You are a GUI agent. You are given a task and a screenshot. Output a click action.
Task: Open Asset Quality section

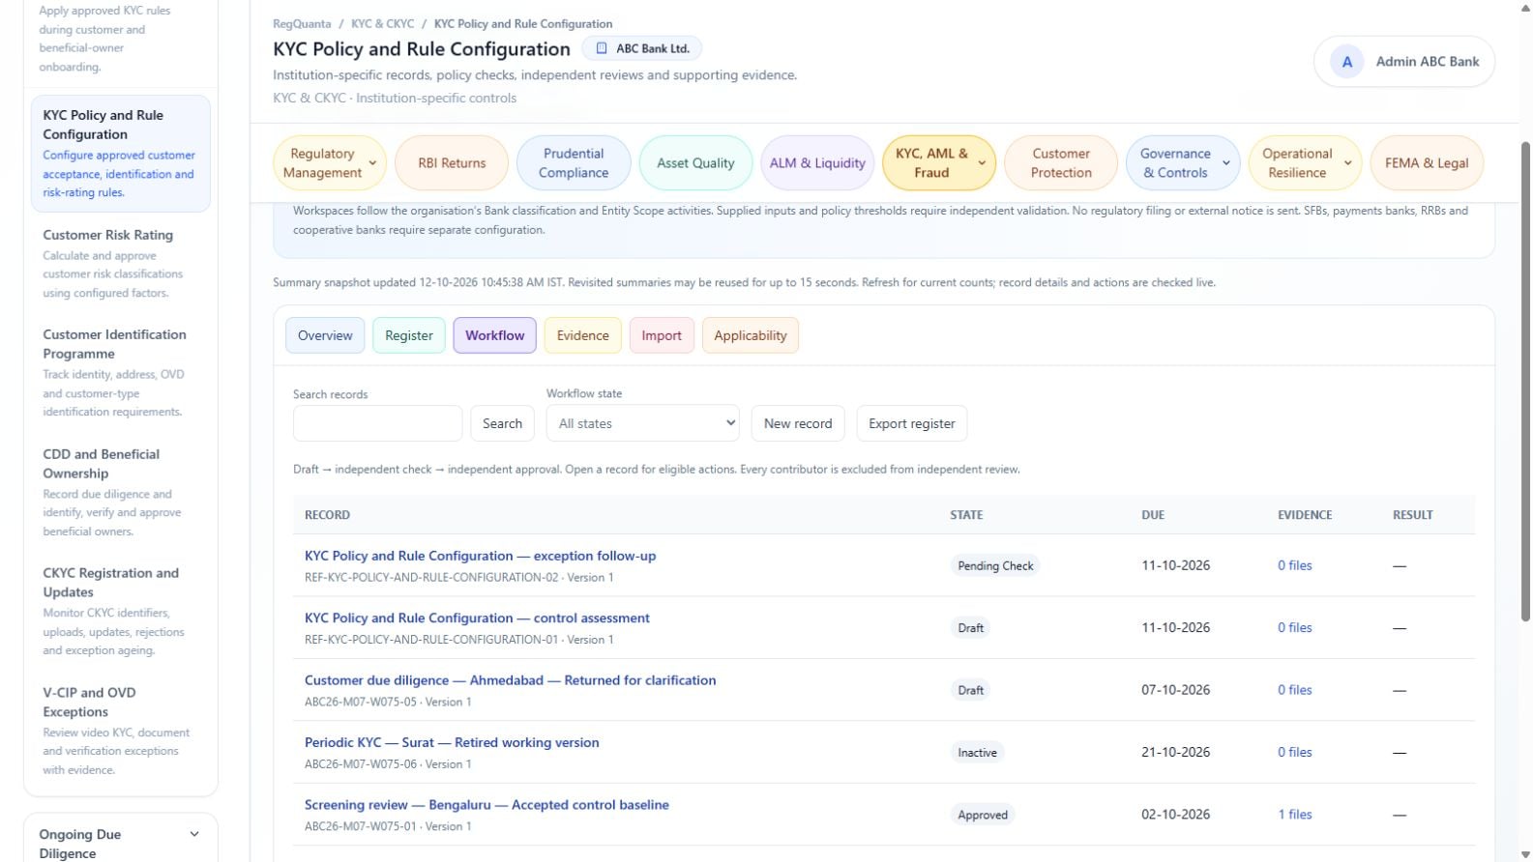coord(695,163)
